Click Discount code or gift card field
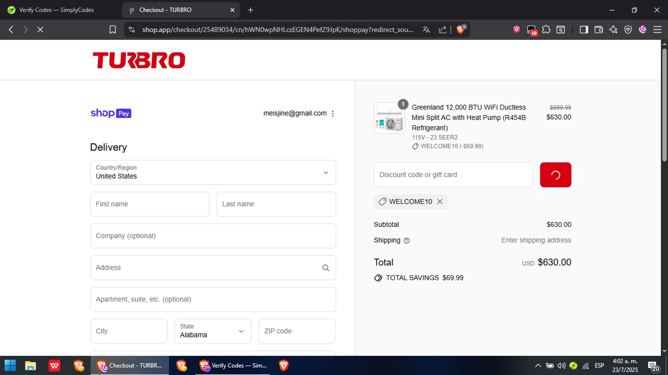The width and height of the screenshot is (668, 375). click(453, 175)
